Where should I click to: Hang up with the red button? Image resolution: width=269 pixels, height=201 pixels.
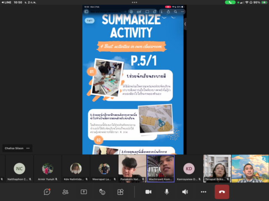tap(222, 192)
